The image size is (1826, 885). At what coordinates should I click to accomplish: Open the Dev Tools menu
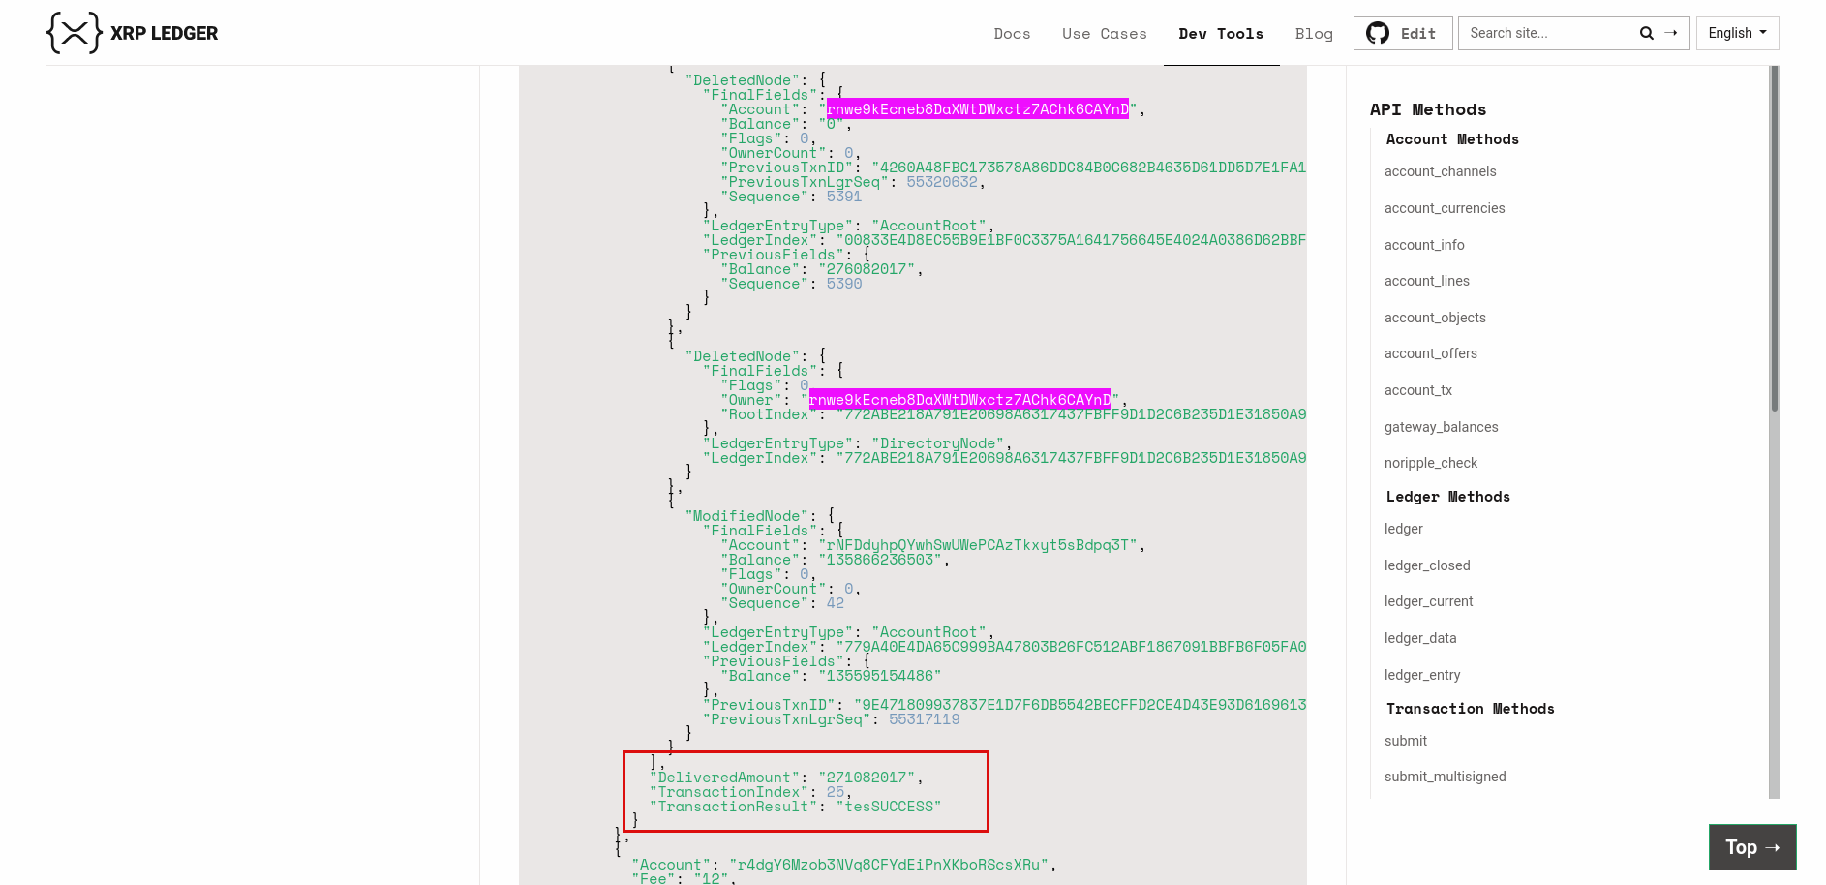1221,34
